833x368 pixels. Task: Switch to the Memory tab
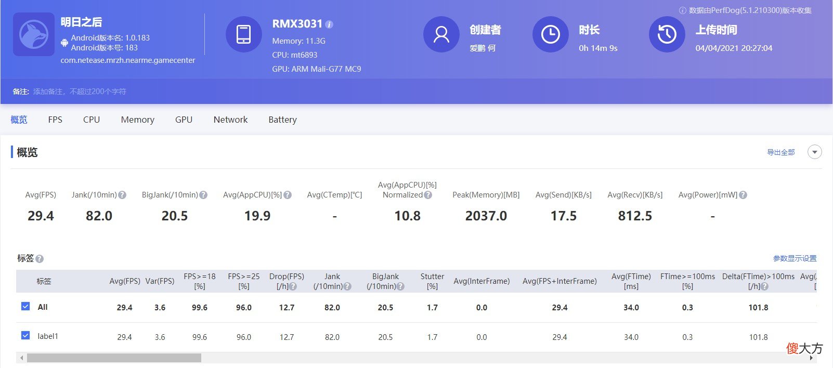[138, 120]
